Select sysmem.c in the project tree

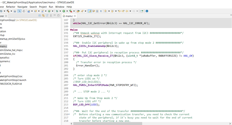click(x=5, y=62)
